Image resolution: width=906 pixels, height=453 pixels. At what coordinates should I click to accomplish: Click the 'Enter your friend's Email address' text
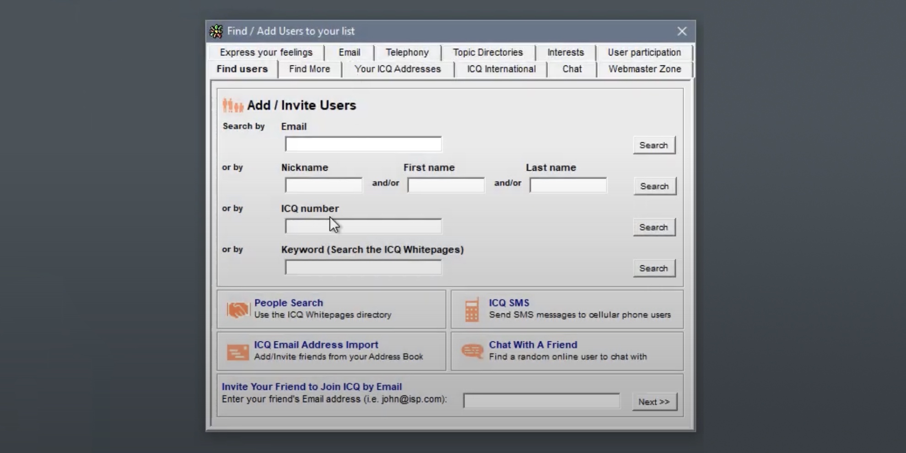pyautogui.click(x=334, y=399)
